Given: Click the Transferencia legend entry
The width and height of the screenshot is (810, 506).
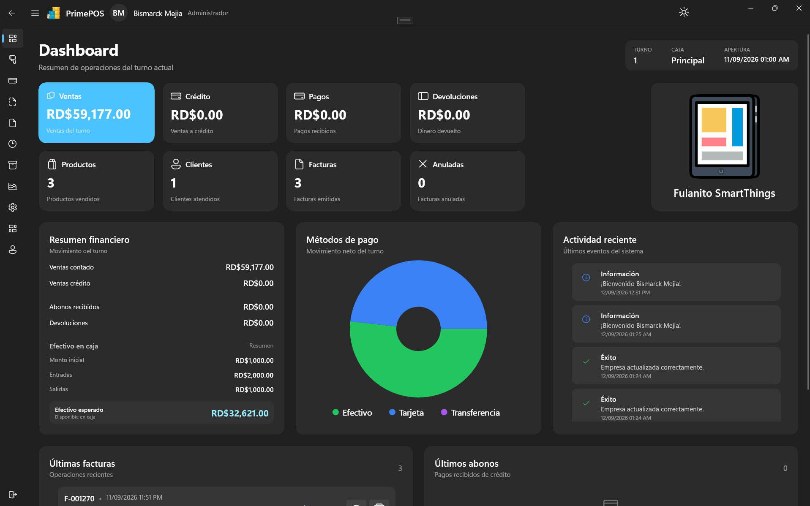Looking at the screenshot, I should 470,413.
